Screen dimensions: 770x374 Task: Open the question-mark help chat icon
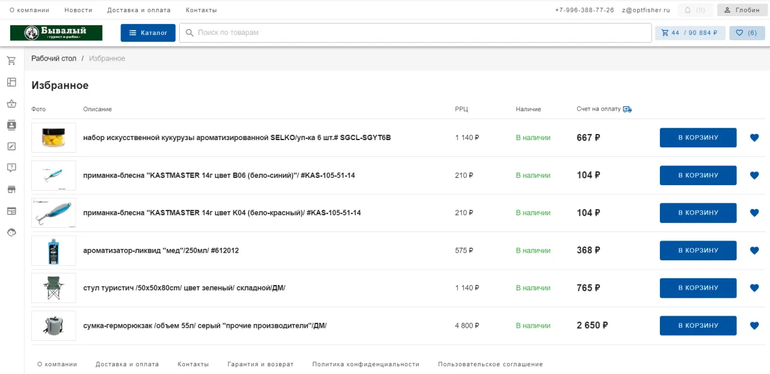click(x=11, y=168)
